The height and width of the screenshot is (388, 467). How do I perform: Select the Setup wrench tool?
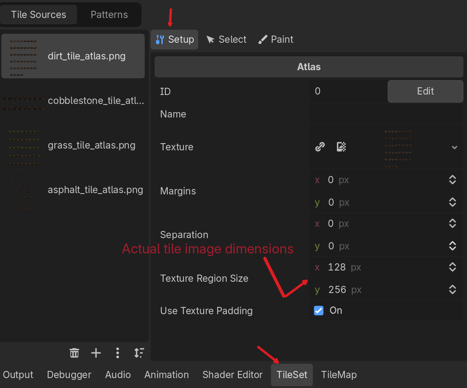click(174, 40)
